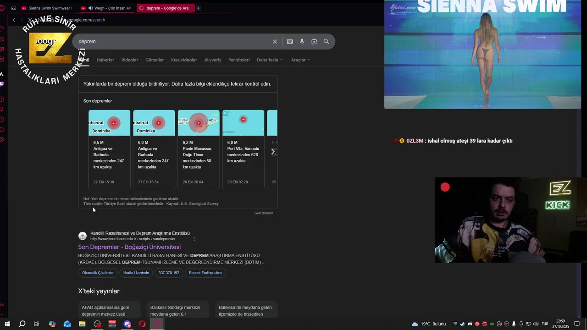Expand the Araçlar dropdown
Viewport: 587px width, 330px height.
(x=300, y=60)
